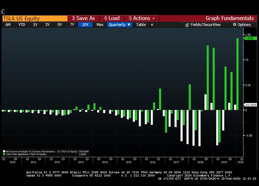Select the highlighted 10Y range
The height and width of the screenshot is (186, 259).
[86, 25]
